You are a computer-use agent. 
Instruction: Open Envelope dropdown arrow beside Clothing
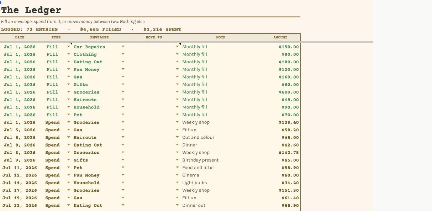point(123,54)
